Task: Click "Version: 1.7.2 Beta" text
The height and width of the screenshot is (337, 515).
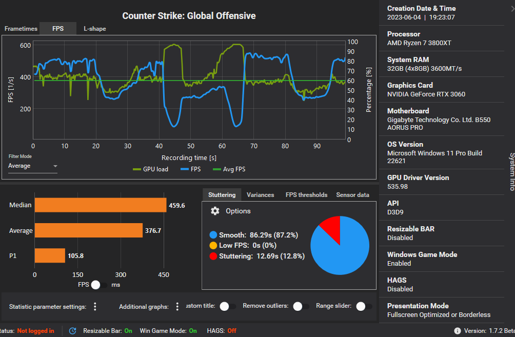Action: click(489, 331)
